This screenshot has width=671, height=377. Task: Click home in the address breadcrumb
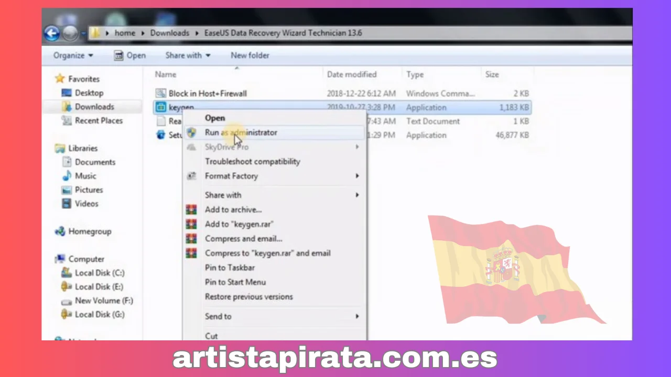pos(125,33)
